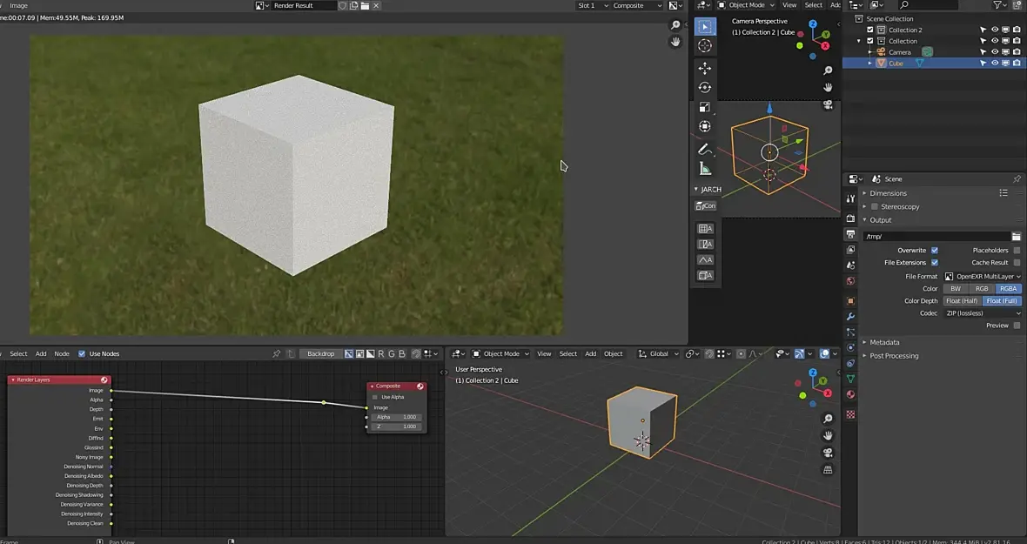Select the 3D Cursor tool
The image size is (1027, 544).
coord(705,45)
